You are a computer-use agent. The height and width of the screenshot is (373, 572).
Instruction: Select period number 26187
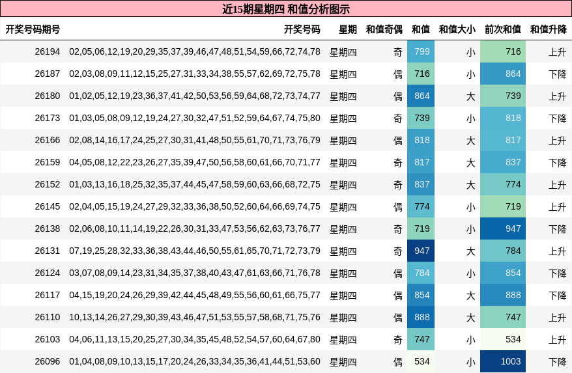pos(48,74)
